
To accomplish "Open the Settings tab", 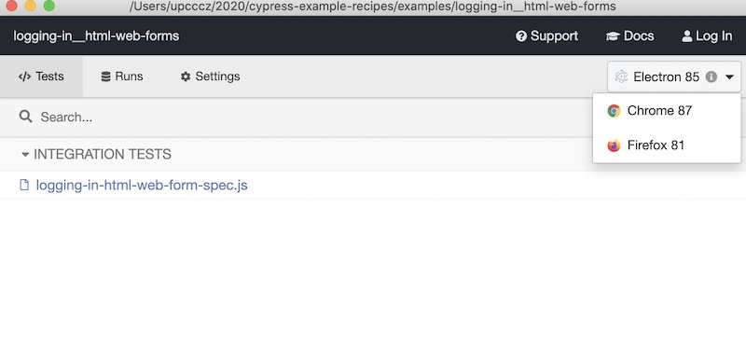I will click(x=210, y=76).
